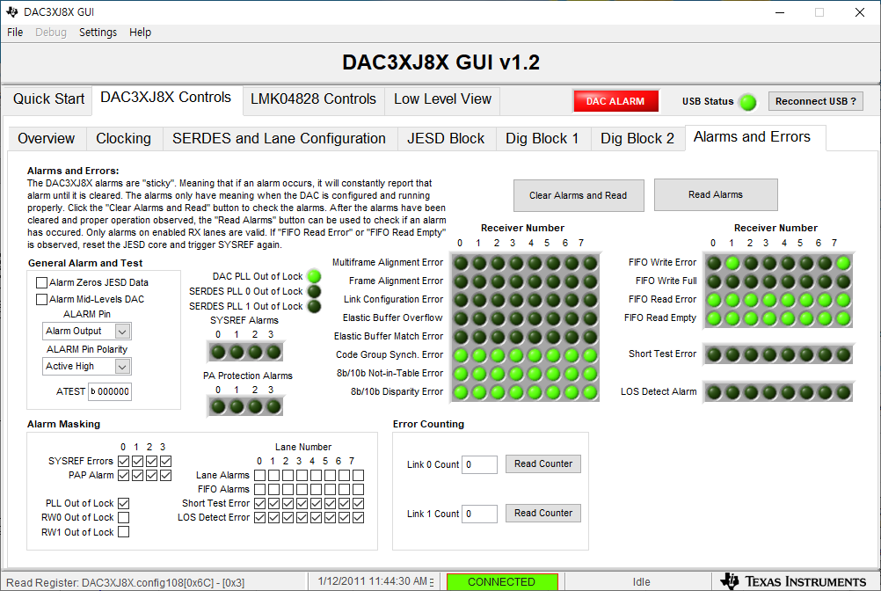Viewport: 881px width, 591px height.
Task: Check RW0 Out of Lock mask
Action: (x=124, y=517)
